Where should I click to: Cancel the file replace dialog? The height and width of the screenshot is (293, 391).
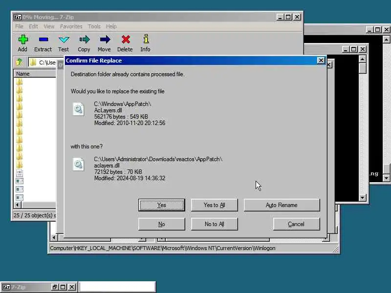point(296,224)
